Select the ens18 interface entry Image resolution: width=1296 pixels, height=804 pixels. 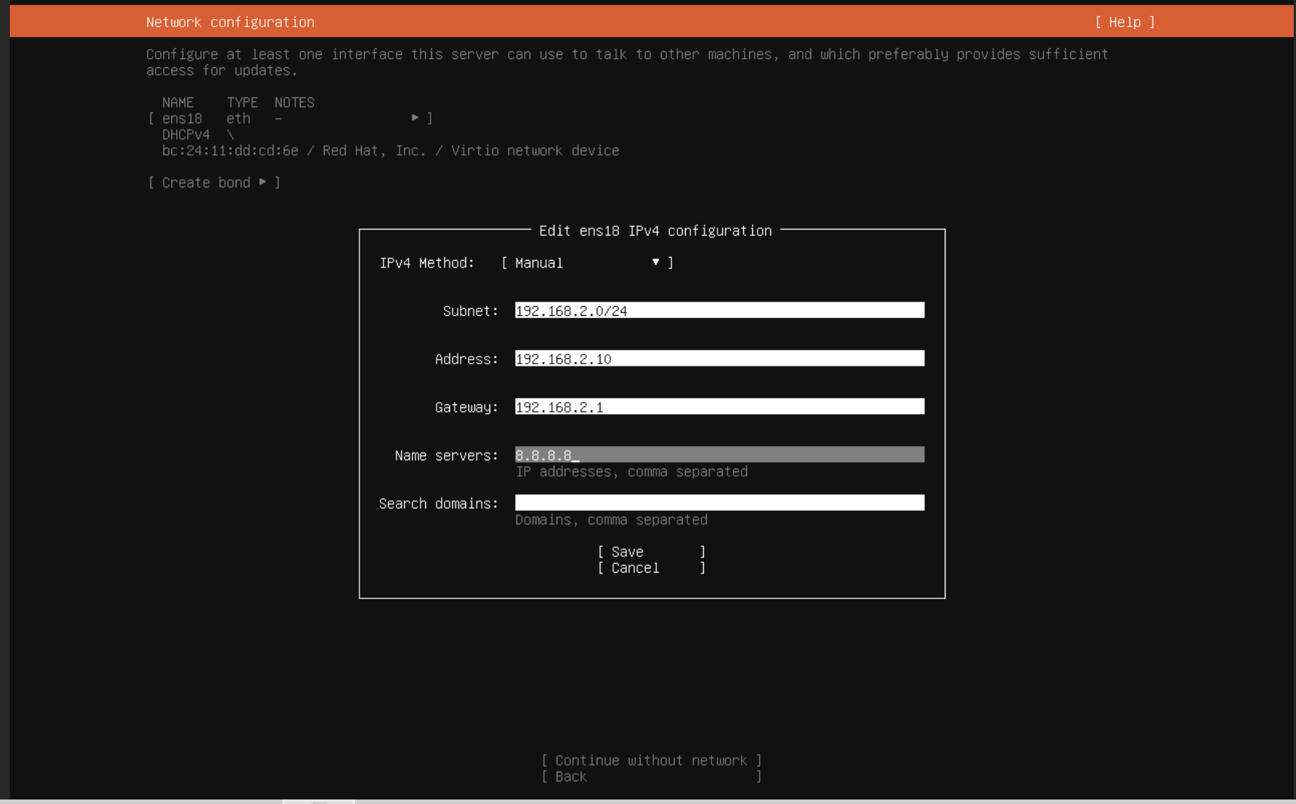181,118
